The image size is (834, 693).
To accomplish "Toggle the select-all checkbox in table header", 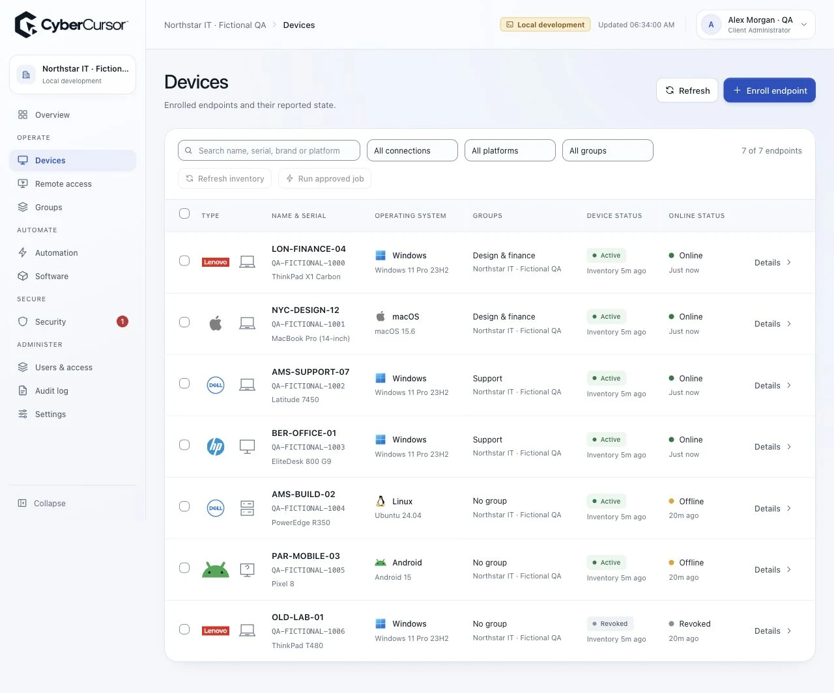I will click(184, 213).
